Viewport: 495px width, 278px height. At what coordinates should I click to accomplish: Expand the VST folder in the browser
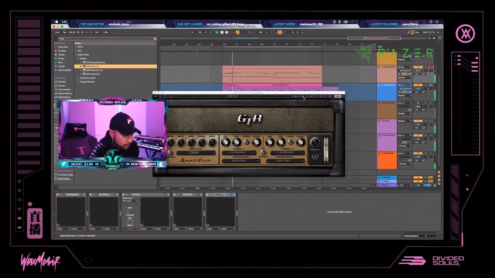76,51
